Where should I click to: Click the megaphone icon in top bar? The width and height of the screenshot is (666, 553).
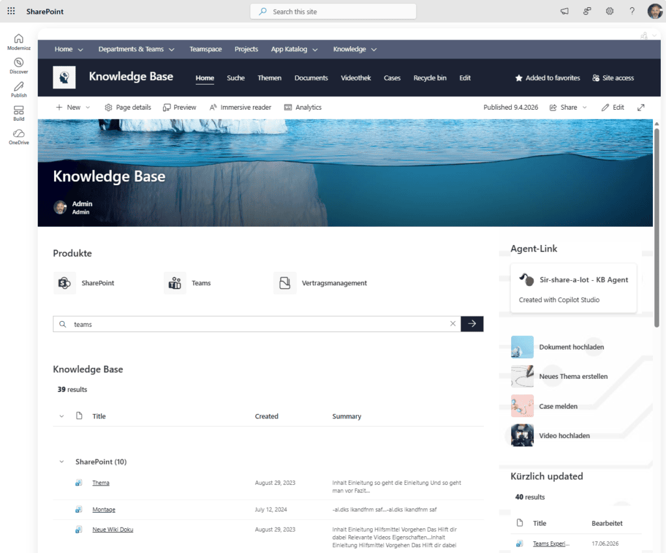(x=564, y=11)
